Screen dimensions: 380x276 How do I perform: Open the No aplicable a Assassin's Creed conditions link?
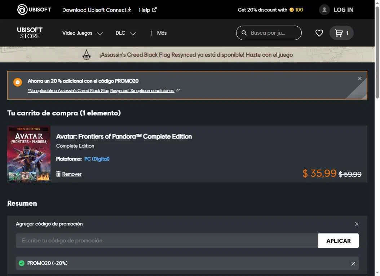point(103,91)
